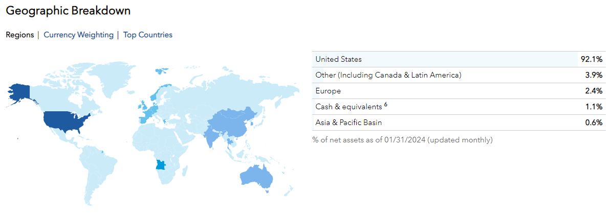Click the 0.6% percentage value
This screenshot has width=612, height=221.
pyautogui.click(x=594, y=122)
